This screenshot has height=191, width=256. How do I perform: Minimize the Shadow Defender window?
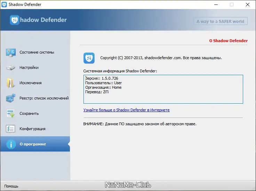[x=216, y=5]
